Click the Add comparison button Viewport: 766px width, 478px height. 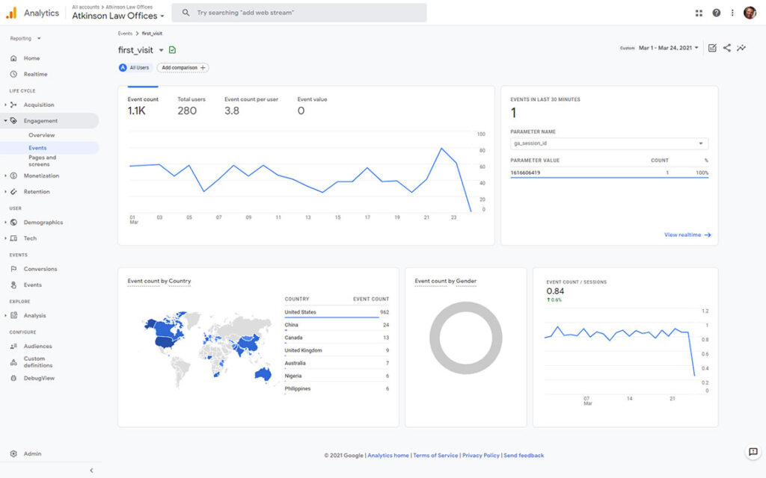(x=183, y=68)
